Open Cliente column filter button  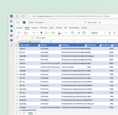pos(60,45)
